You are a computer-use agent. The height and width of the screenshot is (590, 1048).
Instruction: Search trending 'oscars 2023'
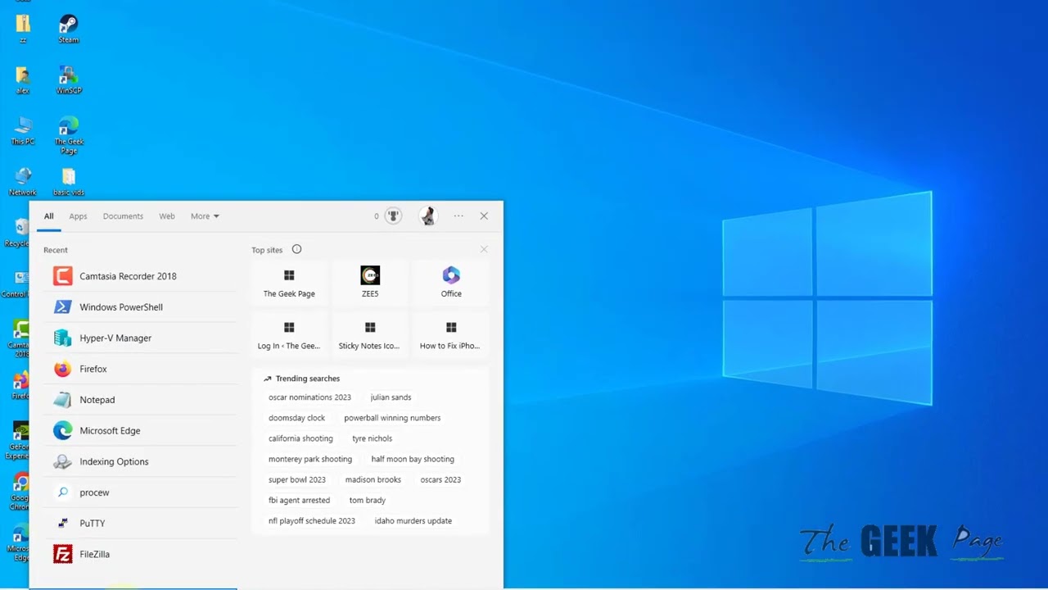coord(440,479)
